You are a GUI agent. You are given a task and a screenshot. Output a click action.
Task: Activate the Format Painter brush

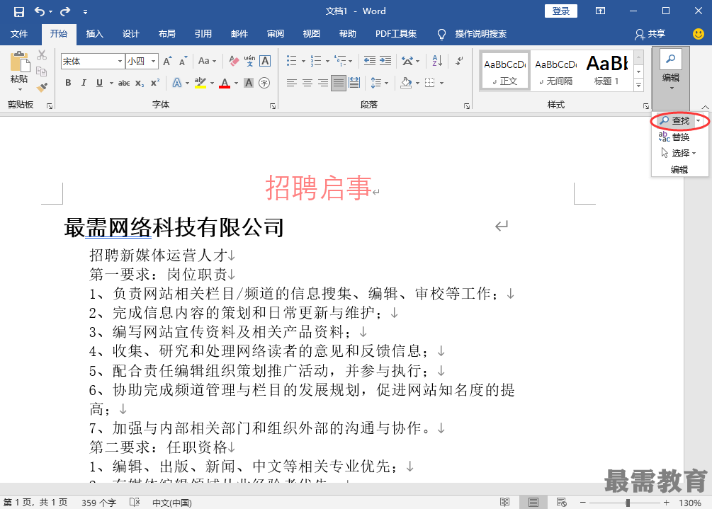42,87
